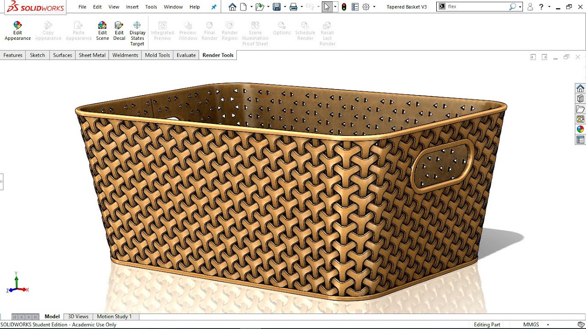Open Design Library in task pane
This screenshot has height=329, width=586.
(x=581, y=99)
